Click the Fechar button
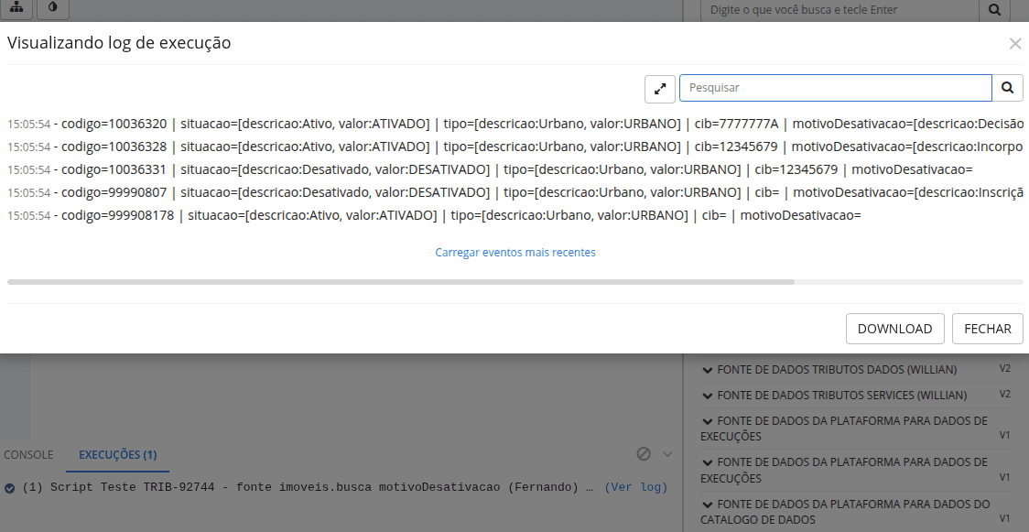Viewport: 1029px width, 532px height. pyautogui.click(x=987, y=329)
